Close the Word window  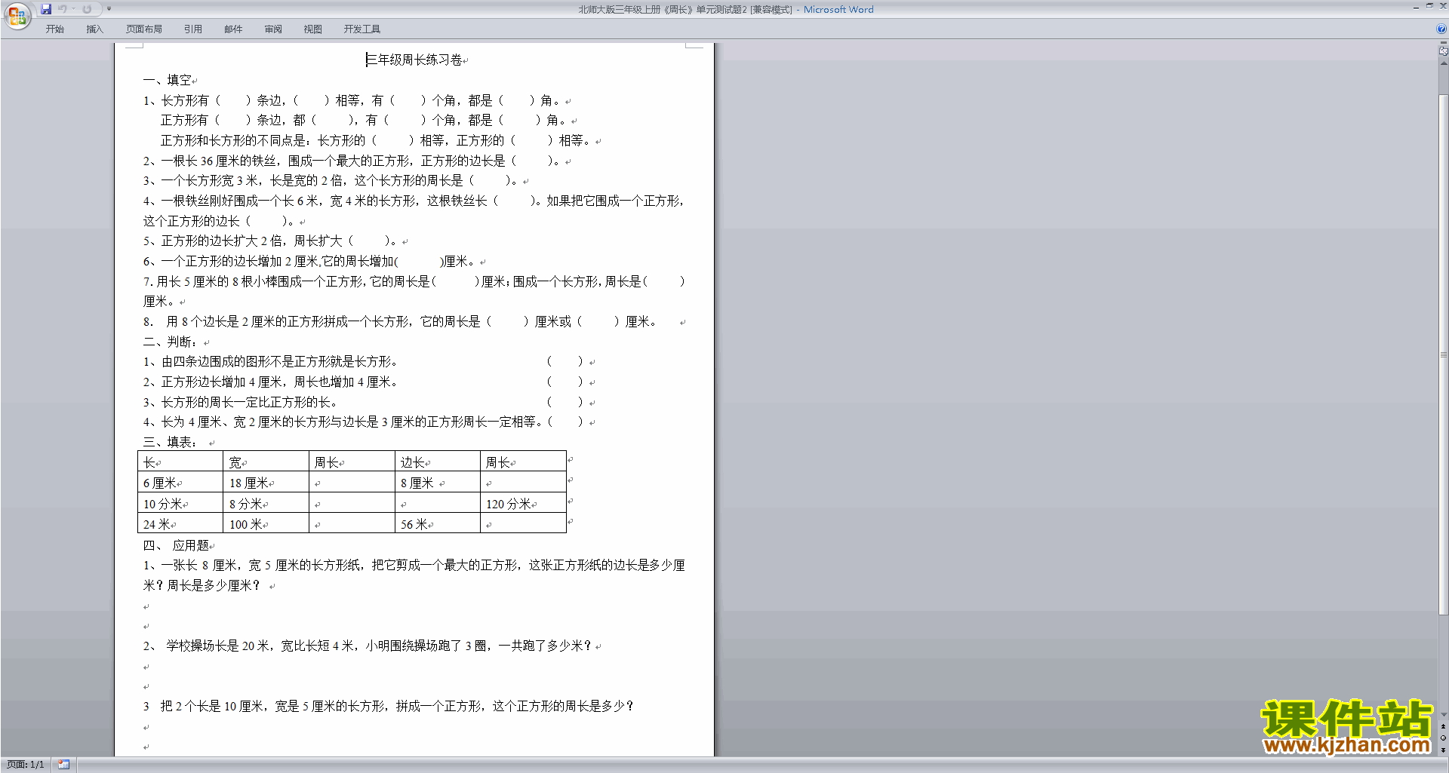pos(1442,6)
